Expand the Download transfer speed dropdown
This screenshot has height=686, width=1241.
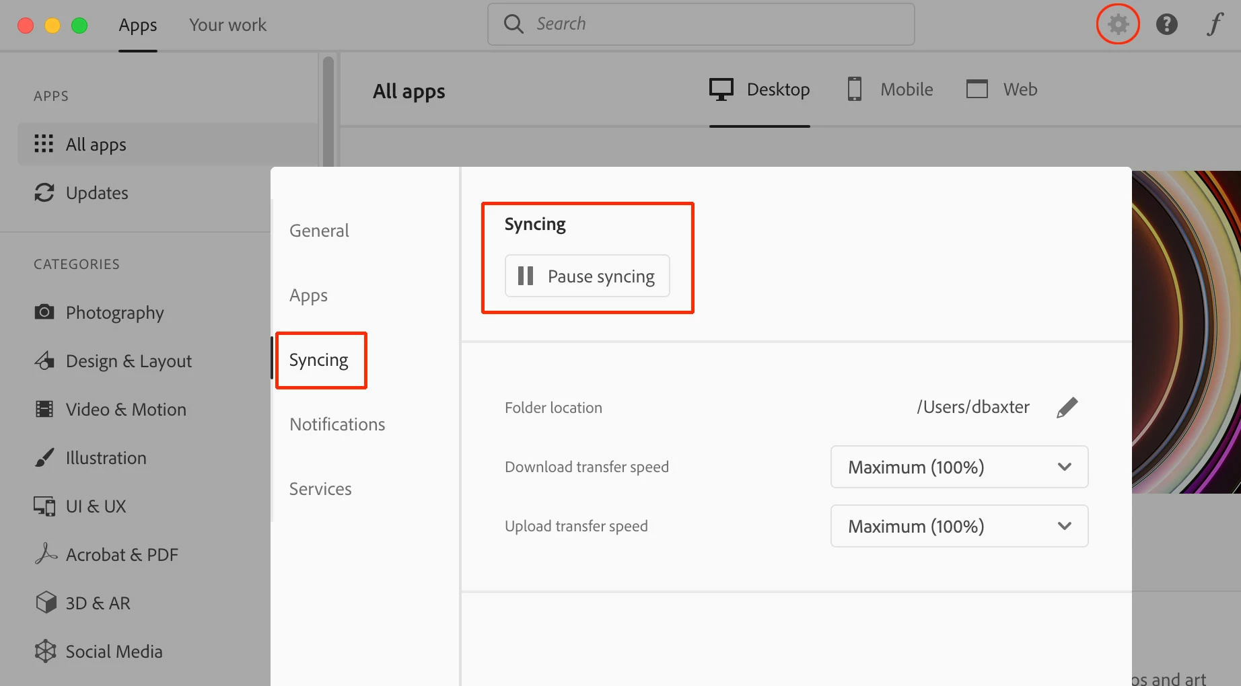click(x=959, y=467)
